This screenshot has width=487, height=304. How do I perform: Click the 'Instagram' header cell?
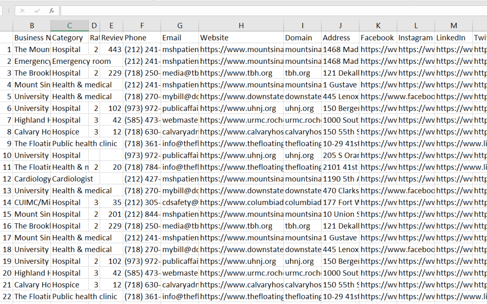point(416,38)
